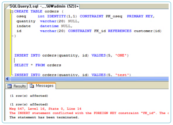Click the CREATE keyword in the editor

(21, 11)
